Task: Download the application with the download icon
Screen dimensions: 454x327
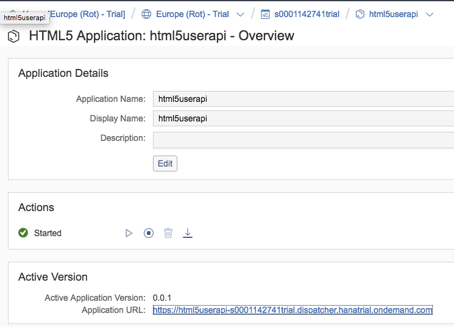Action: pos(188,233)
